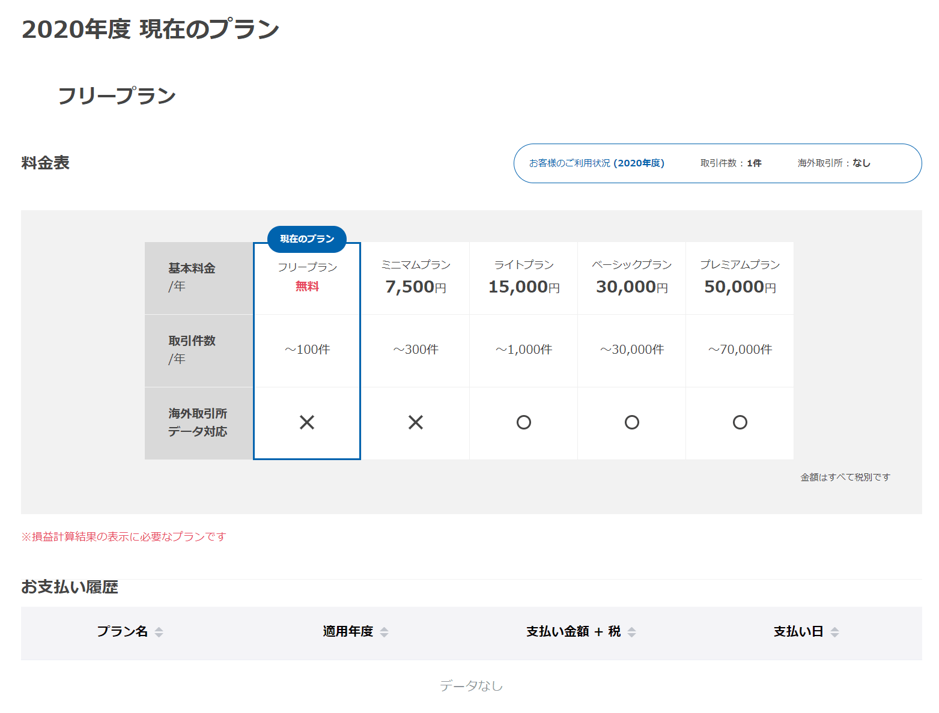Click the 海外取引所データ対応 row header
Viewport: 939px width, 713px height.
(199, 423)
